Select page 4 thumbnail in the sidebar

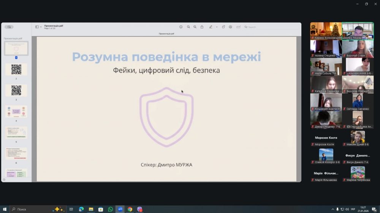pos(16,111)
